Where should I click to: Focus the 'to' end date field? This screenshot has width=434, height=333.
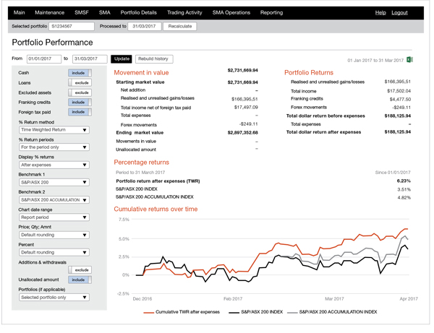(x=90, y=59)
